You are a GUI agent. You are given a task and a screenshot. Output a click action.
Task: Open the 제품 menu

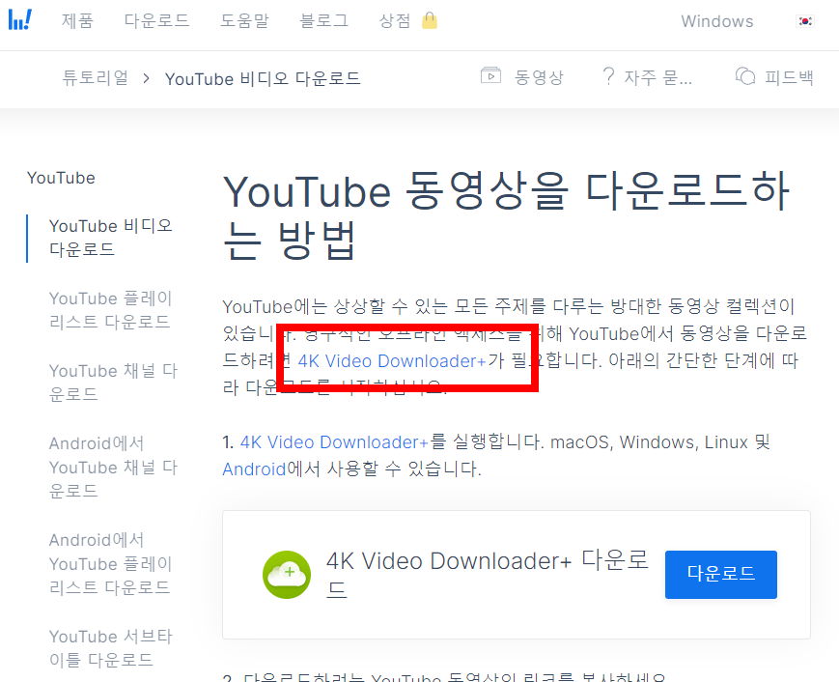pyautogui.click(x=78, y=20)
